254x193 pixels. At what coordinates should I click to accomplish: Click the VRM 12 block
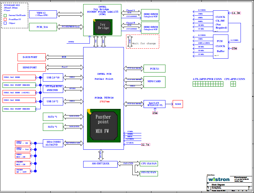click(43, 14)
